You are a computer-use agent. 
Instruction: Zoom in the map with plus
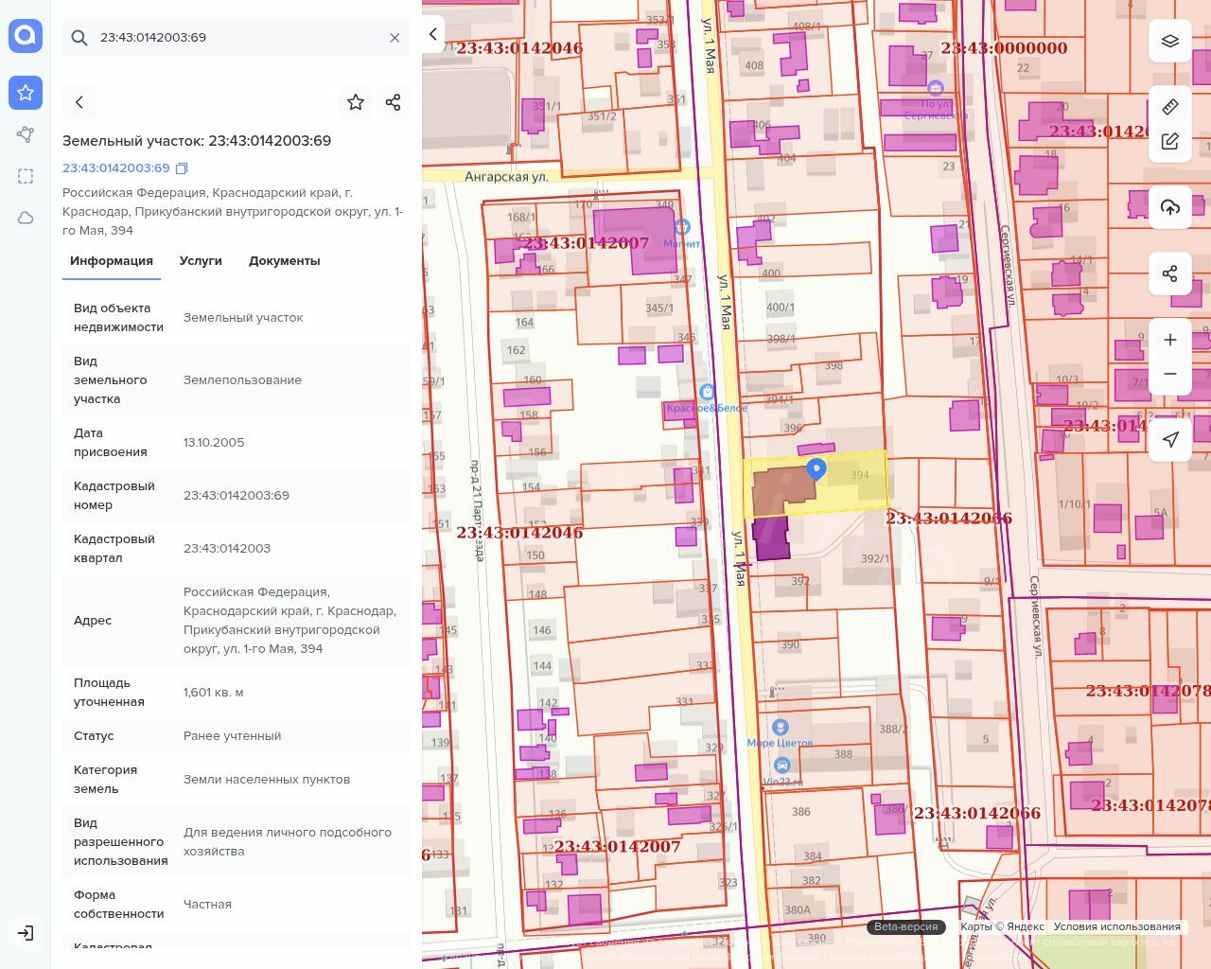[1170, 340]
